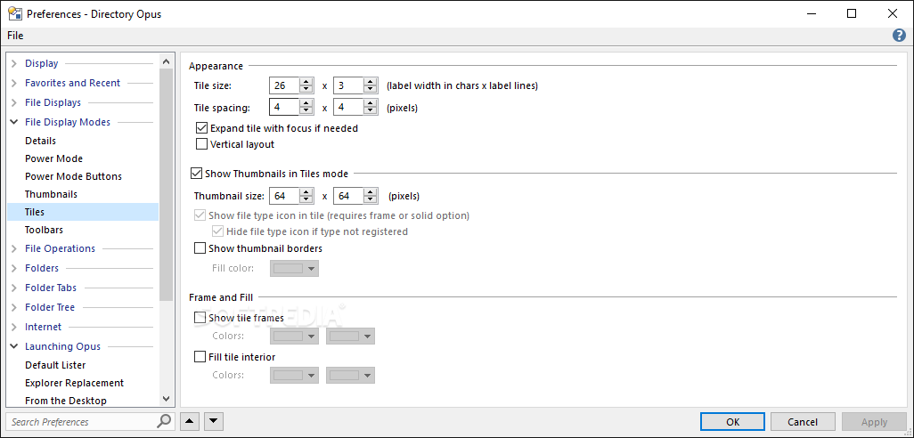The height and width of the screenshot is (438, 914).
Task: Open the thumbnail Fill color swatch dropdown
Action: (294, 269)
